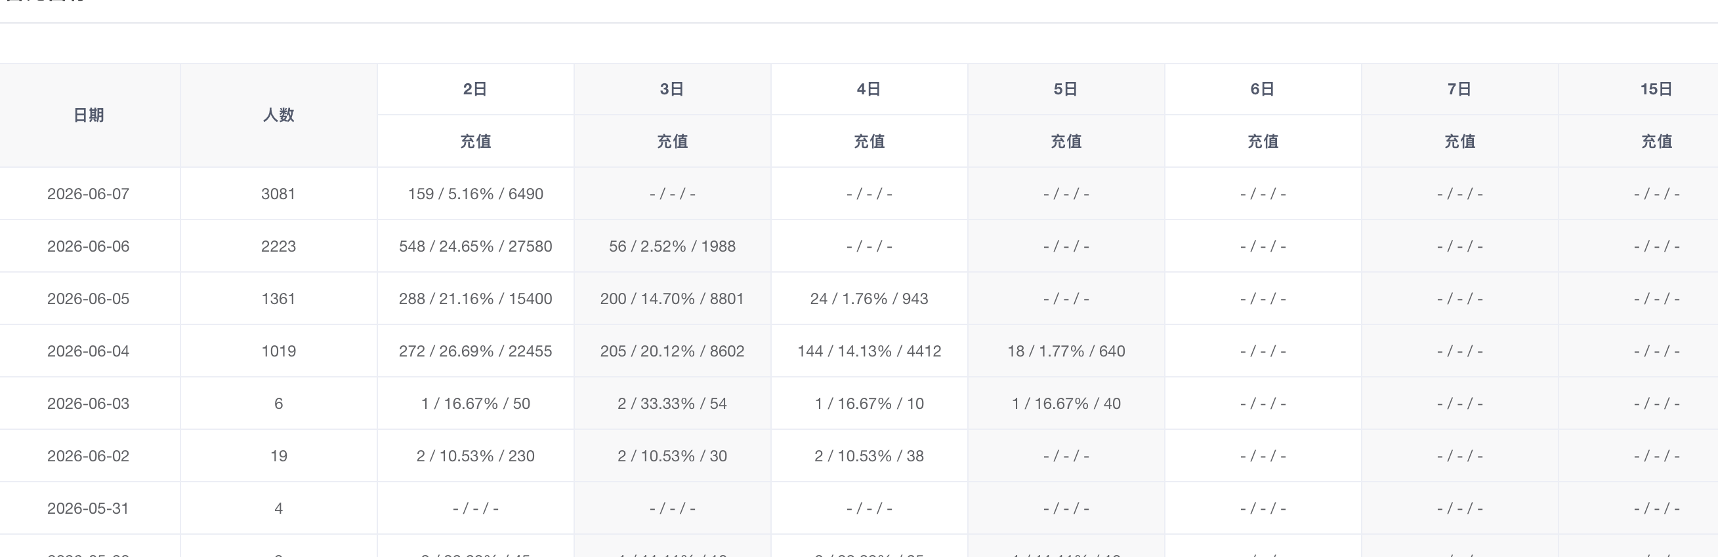Click the 15日 column header
The height and width of the screenshot is (557, 1718).
coord(1656,89)
